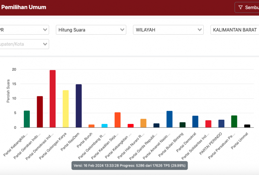Select the dark red Partai Gerakan Indonesia bar
This screenshot has height=175, width=259.
(x=40, y=112)
